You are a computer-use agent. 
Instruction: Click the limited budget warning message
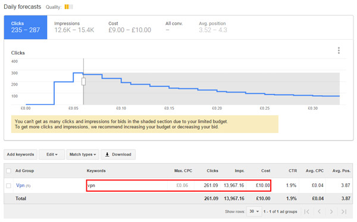pos(145,124)
